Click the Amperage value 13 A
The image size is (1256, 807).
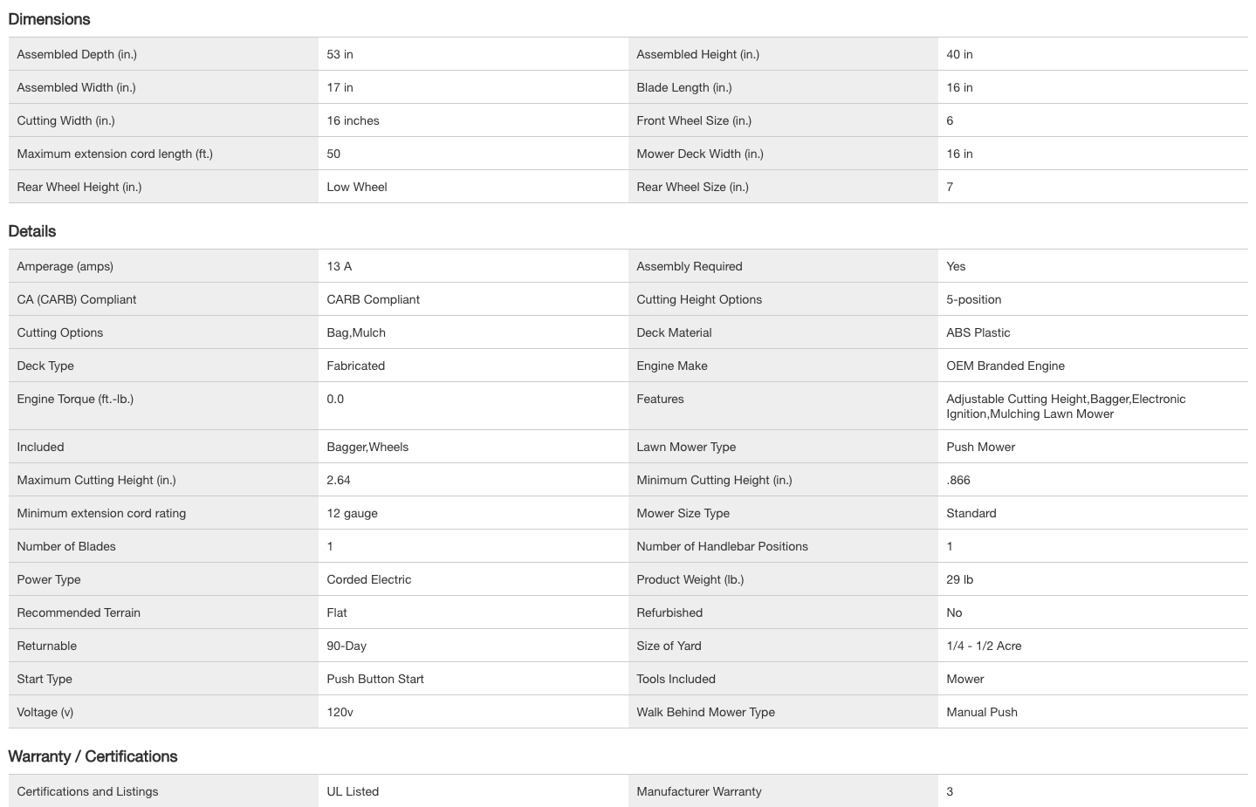(339, 266)
